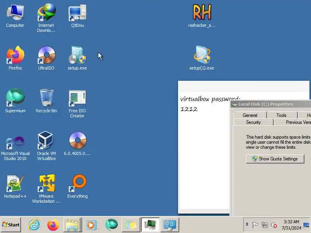
Task: Select the Internet Download Manager shortcut
Action: (x=46, y=18)
